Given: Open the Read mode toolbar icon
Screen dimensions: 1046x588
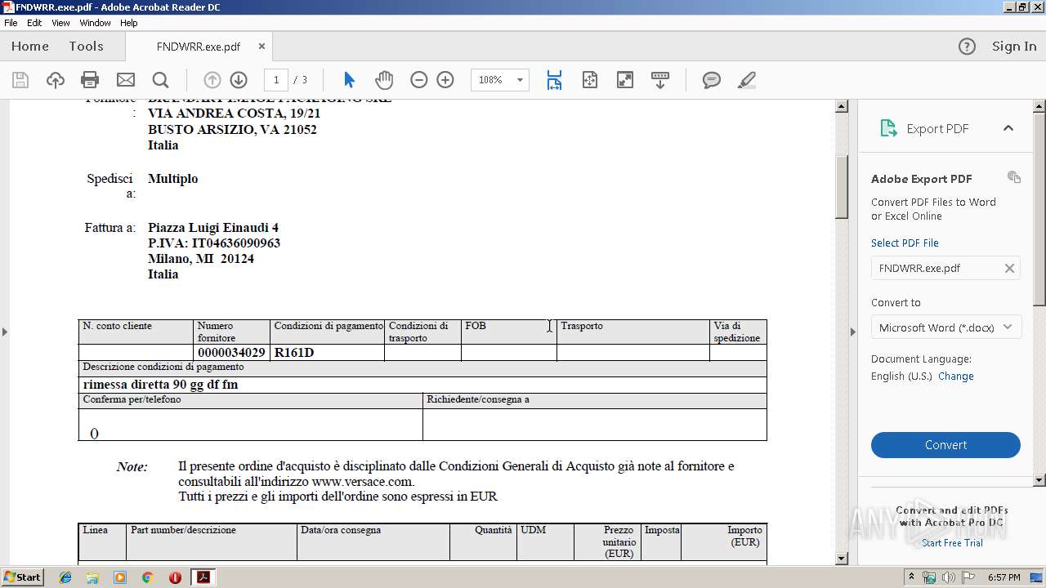Looking at the screenshot, I should click(660, 80).
